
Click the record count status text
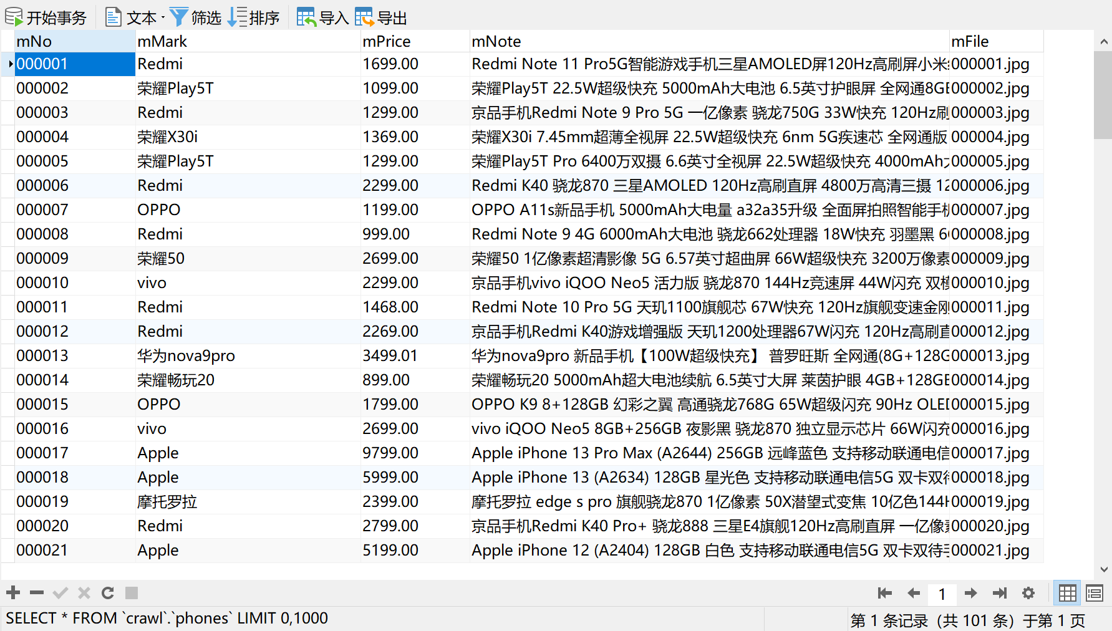(968, 620)
